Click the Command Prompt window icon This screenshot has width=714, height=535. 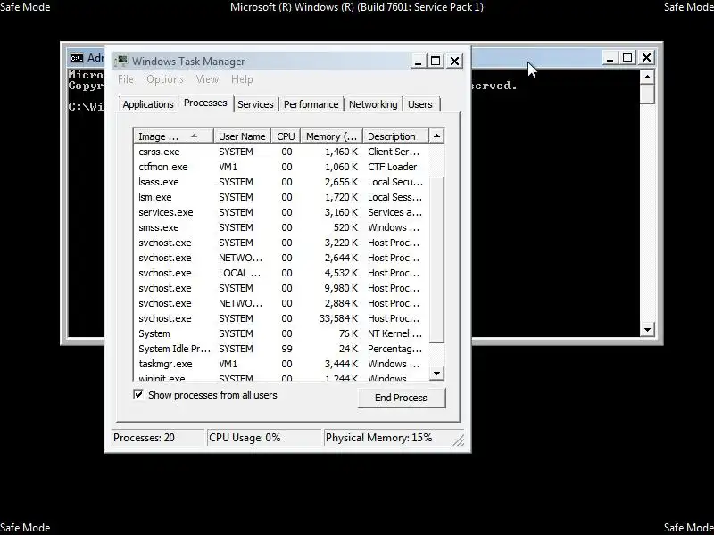point(77,58)
